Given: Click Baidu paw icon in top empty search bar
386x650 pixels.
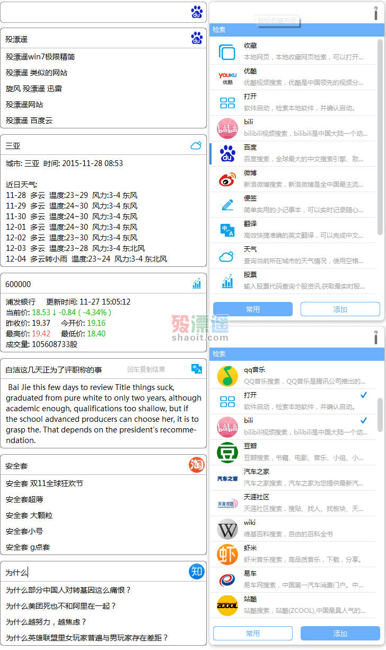Looking at the screenshot, I should point(197,12).
